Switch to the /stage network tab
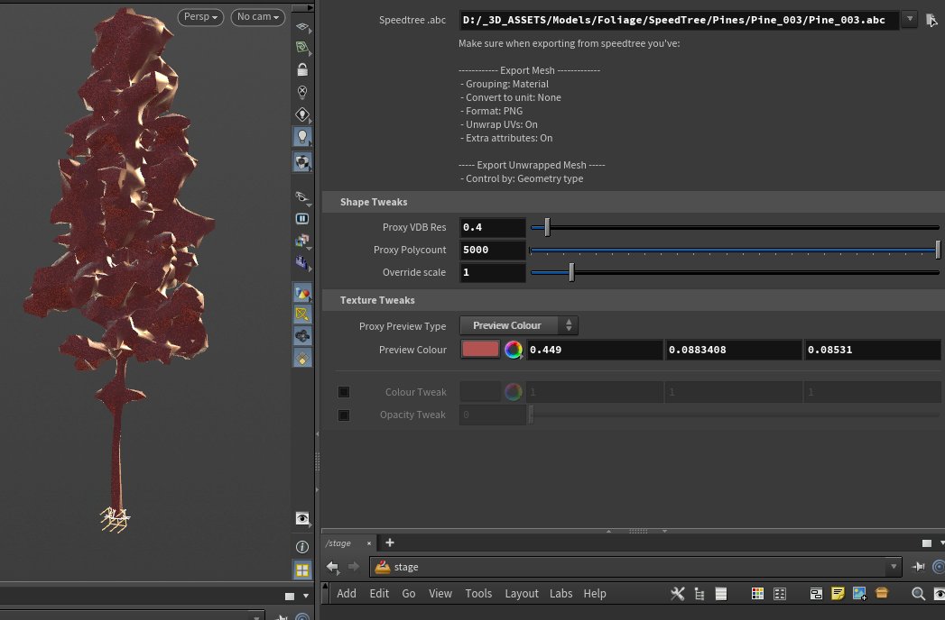Viewport: 945px width, 620px height. 338,543
